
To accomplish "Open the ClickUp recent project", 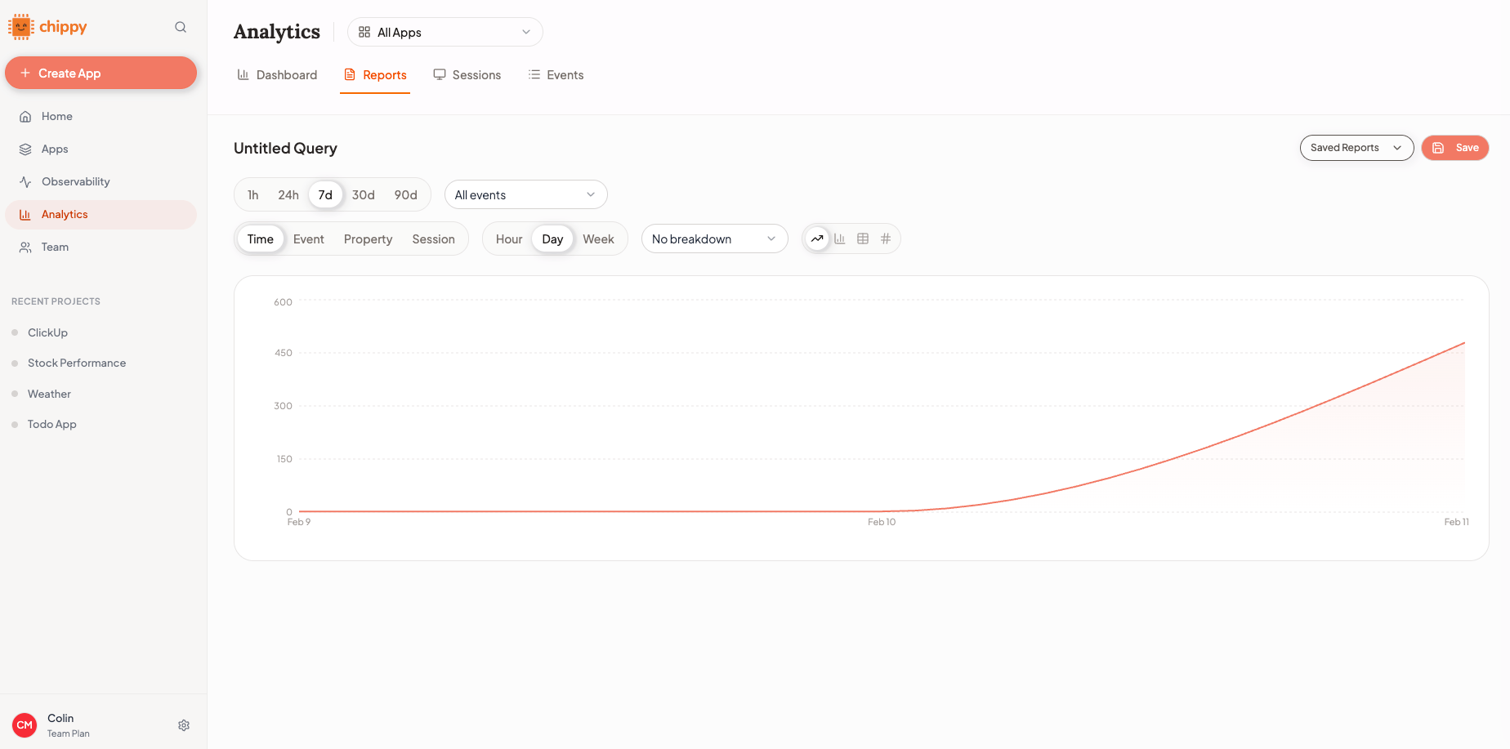I will tap(47, 332).
